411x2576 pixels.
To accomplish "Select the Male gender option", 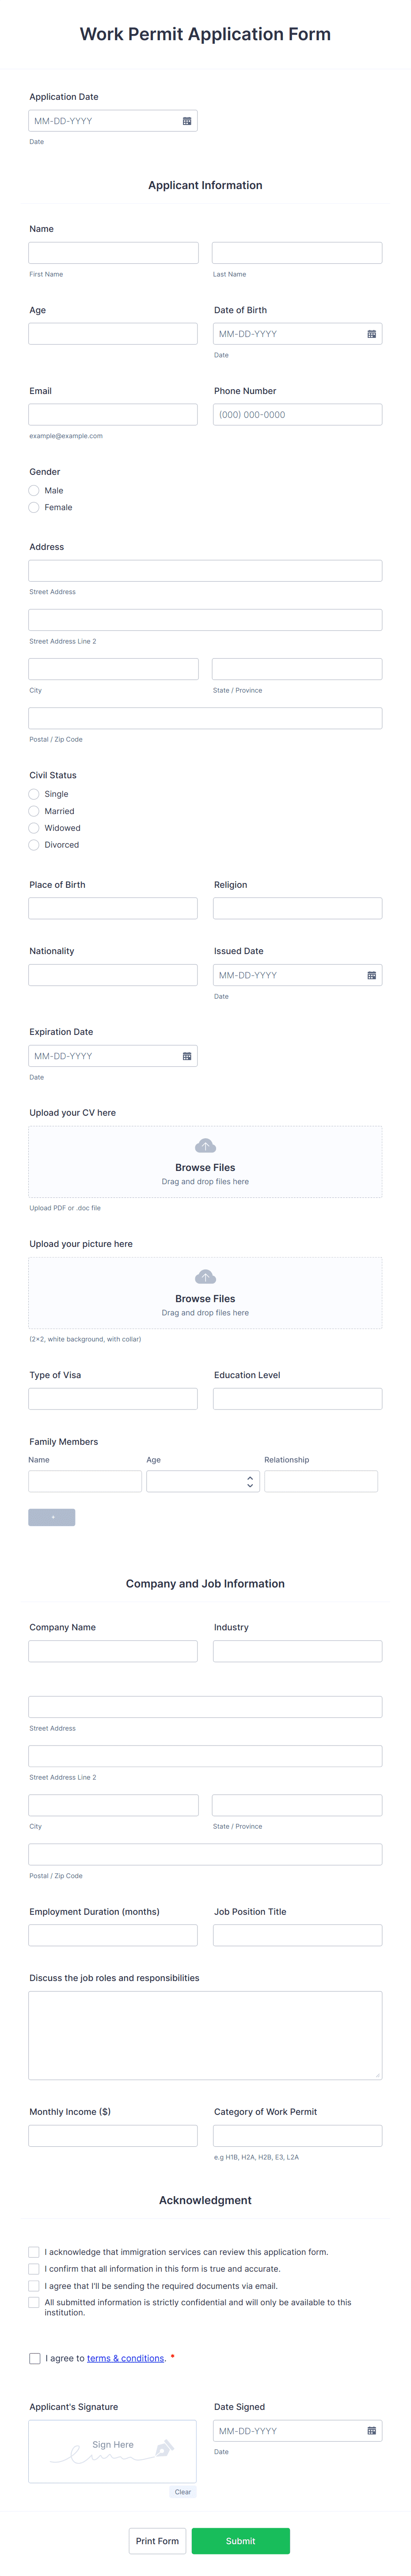I will point(34,491).
